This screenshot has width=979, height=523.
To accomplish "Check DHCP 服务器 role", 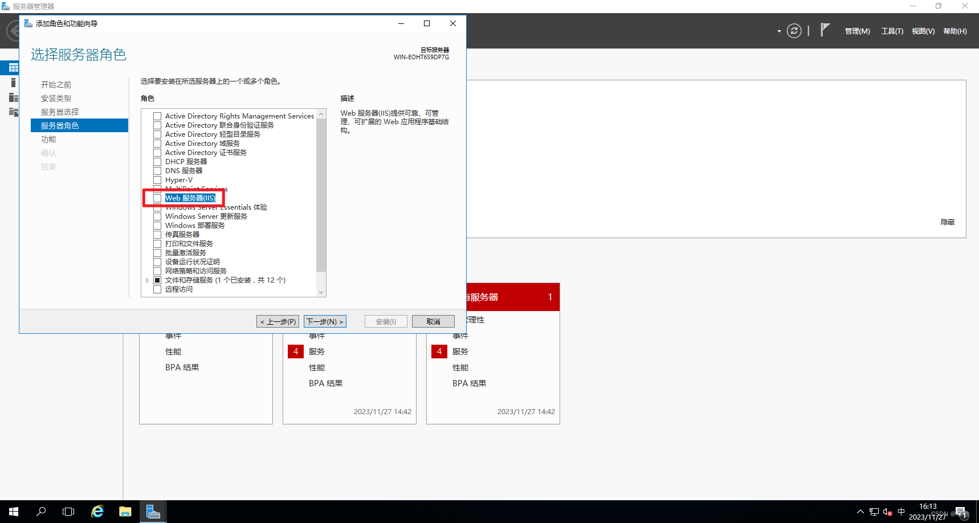I will 157,162.
